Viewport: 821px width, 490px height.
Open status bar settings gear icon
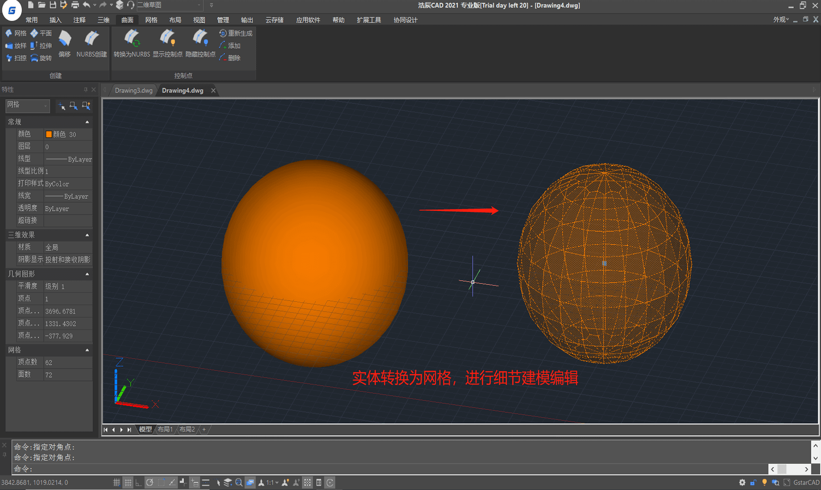click(x=742, y=482)
